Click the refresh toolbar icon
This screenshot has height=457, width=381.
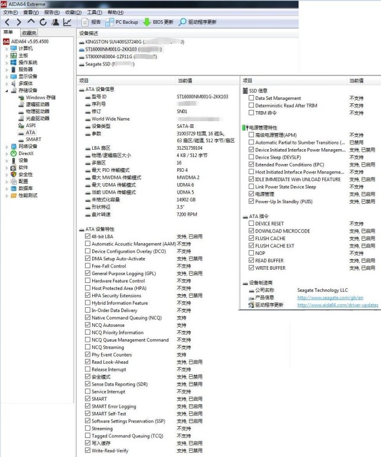[43, 22]
